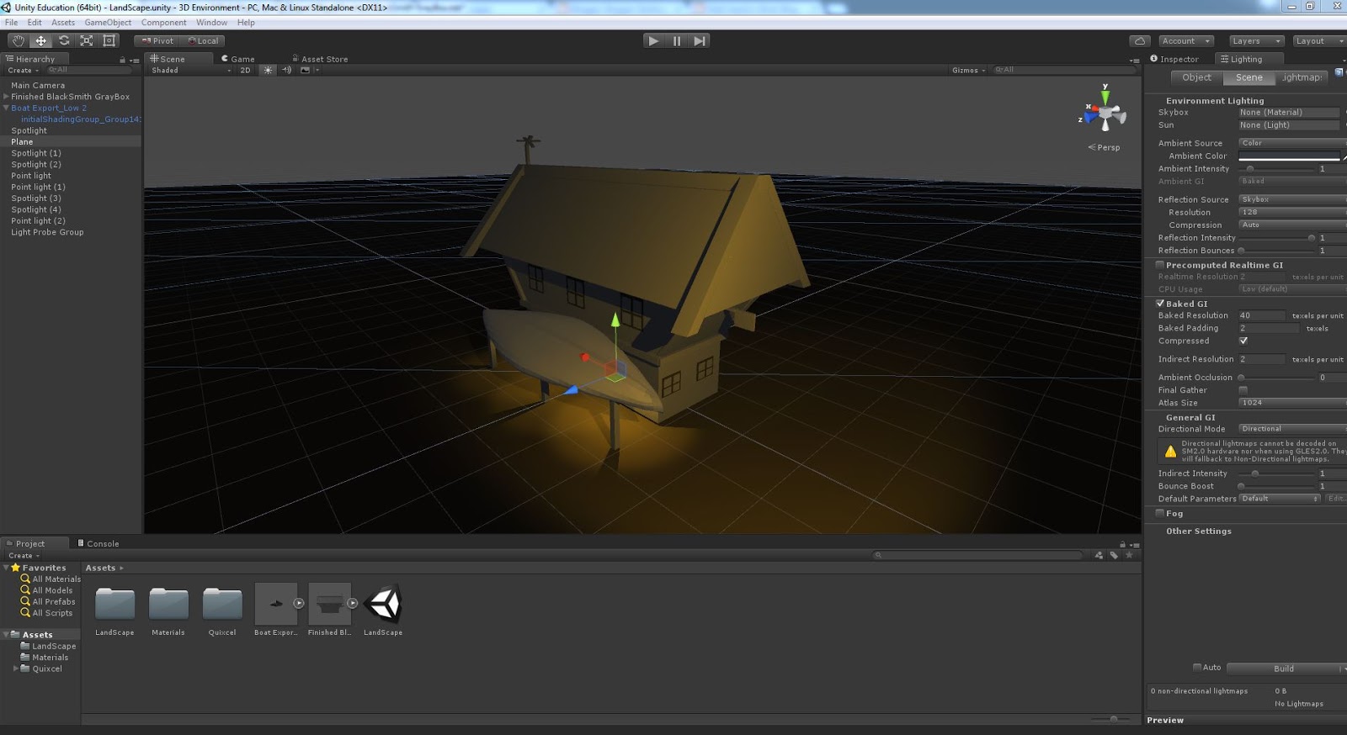Click the scene orientation gizmo
The image size is (1347, 735).
click(1104, 114)
